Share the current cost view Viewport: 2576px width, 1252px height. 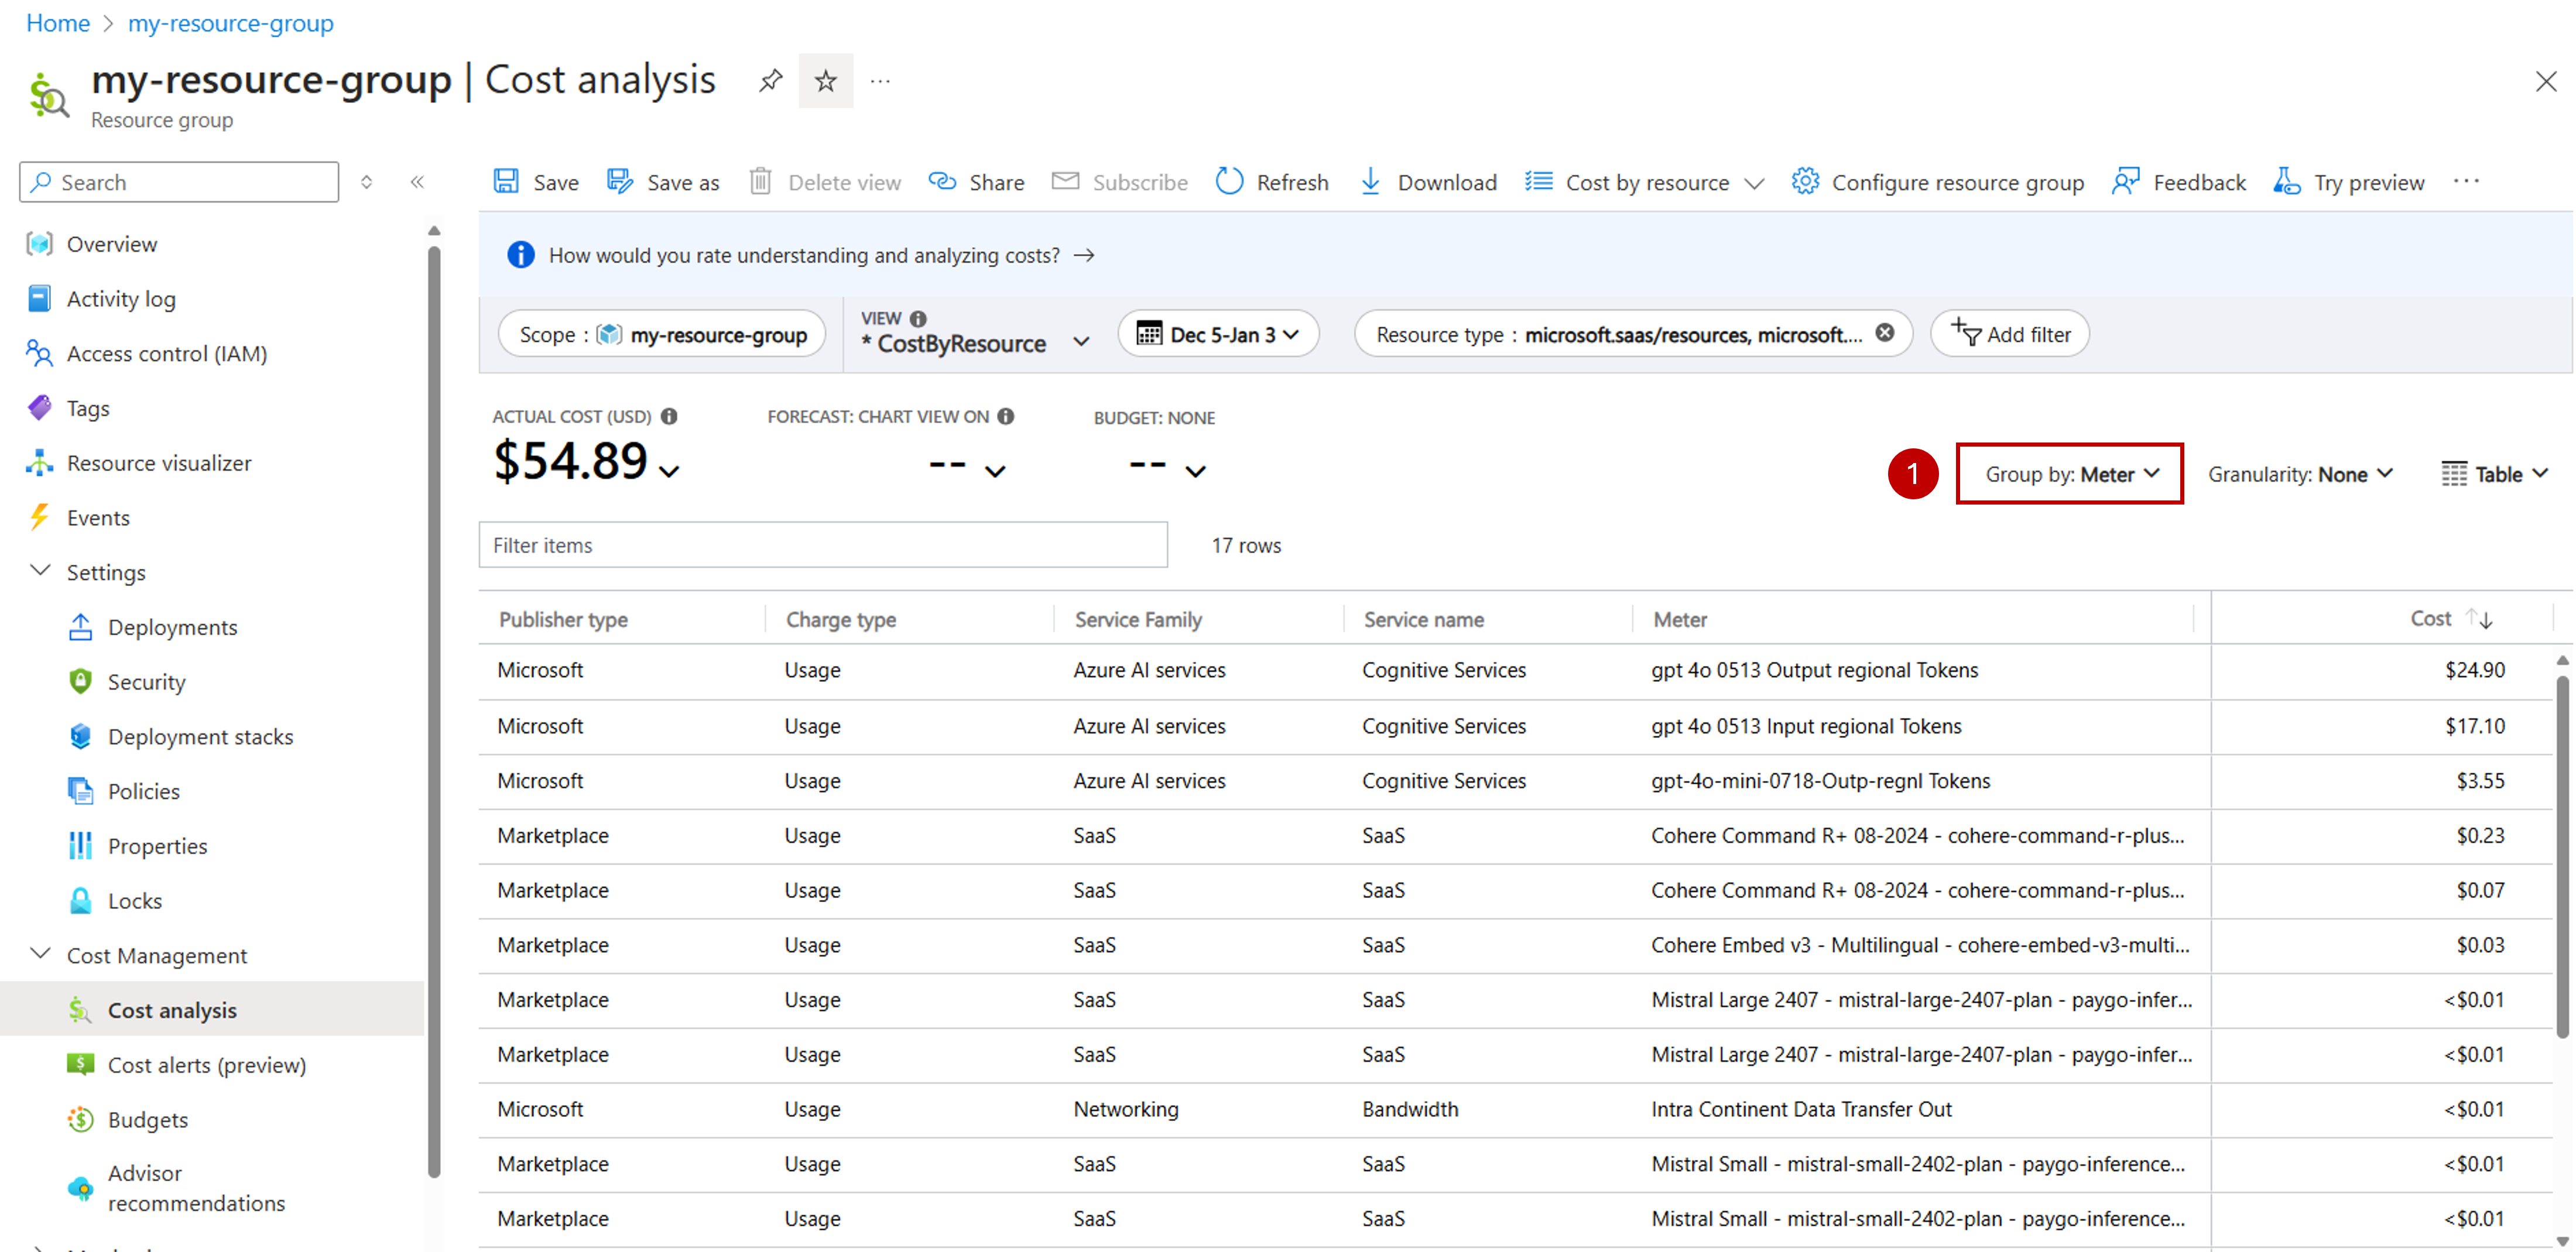pyautogui.click(x=976, y=182)
